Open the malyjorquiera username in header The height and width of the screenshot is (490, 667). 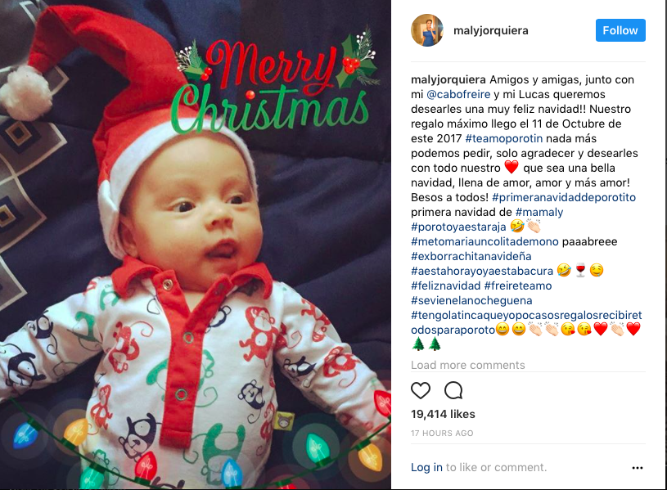point(491,30)
